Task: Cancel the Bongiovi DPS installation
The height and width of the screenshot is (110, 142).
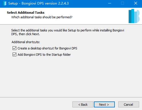Action: [129, 105]
